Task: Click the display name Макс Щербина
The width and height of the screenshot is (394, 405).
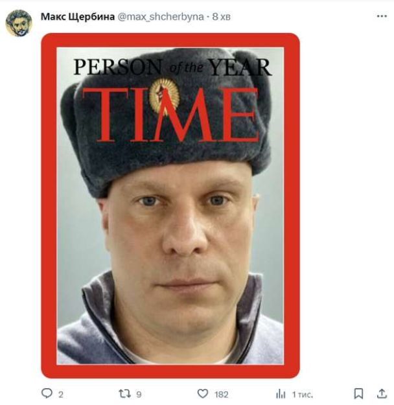Action: pos(78,17)
